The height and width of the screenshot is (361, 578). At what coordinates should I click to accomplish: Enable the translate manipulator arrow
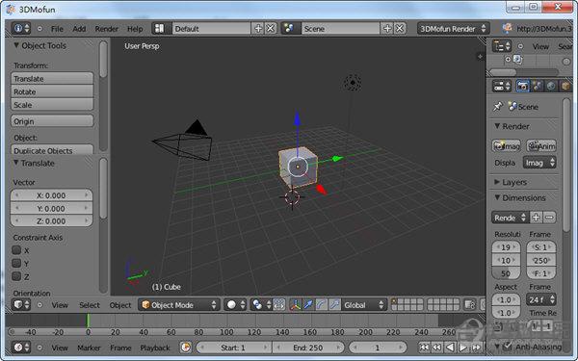click(308, 305)
